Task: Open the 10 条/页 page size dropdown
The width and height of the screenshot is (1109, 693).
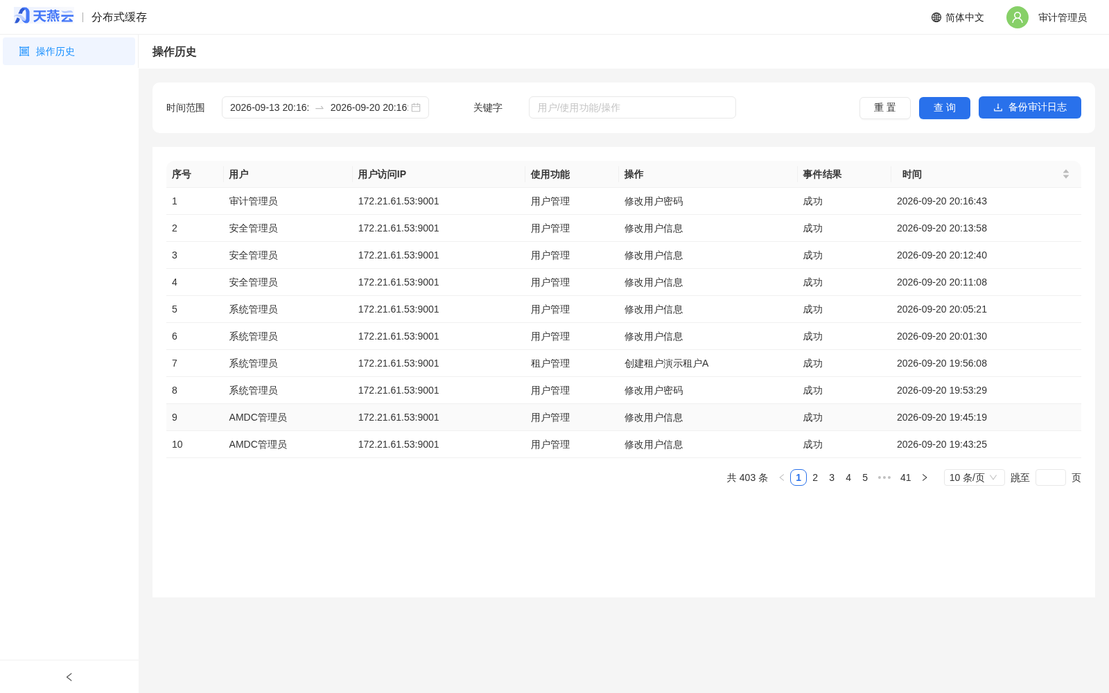Action: [974, 477]
